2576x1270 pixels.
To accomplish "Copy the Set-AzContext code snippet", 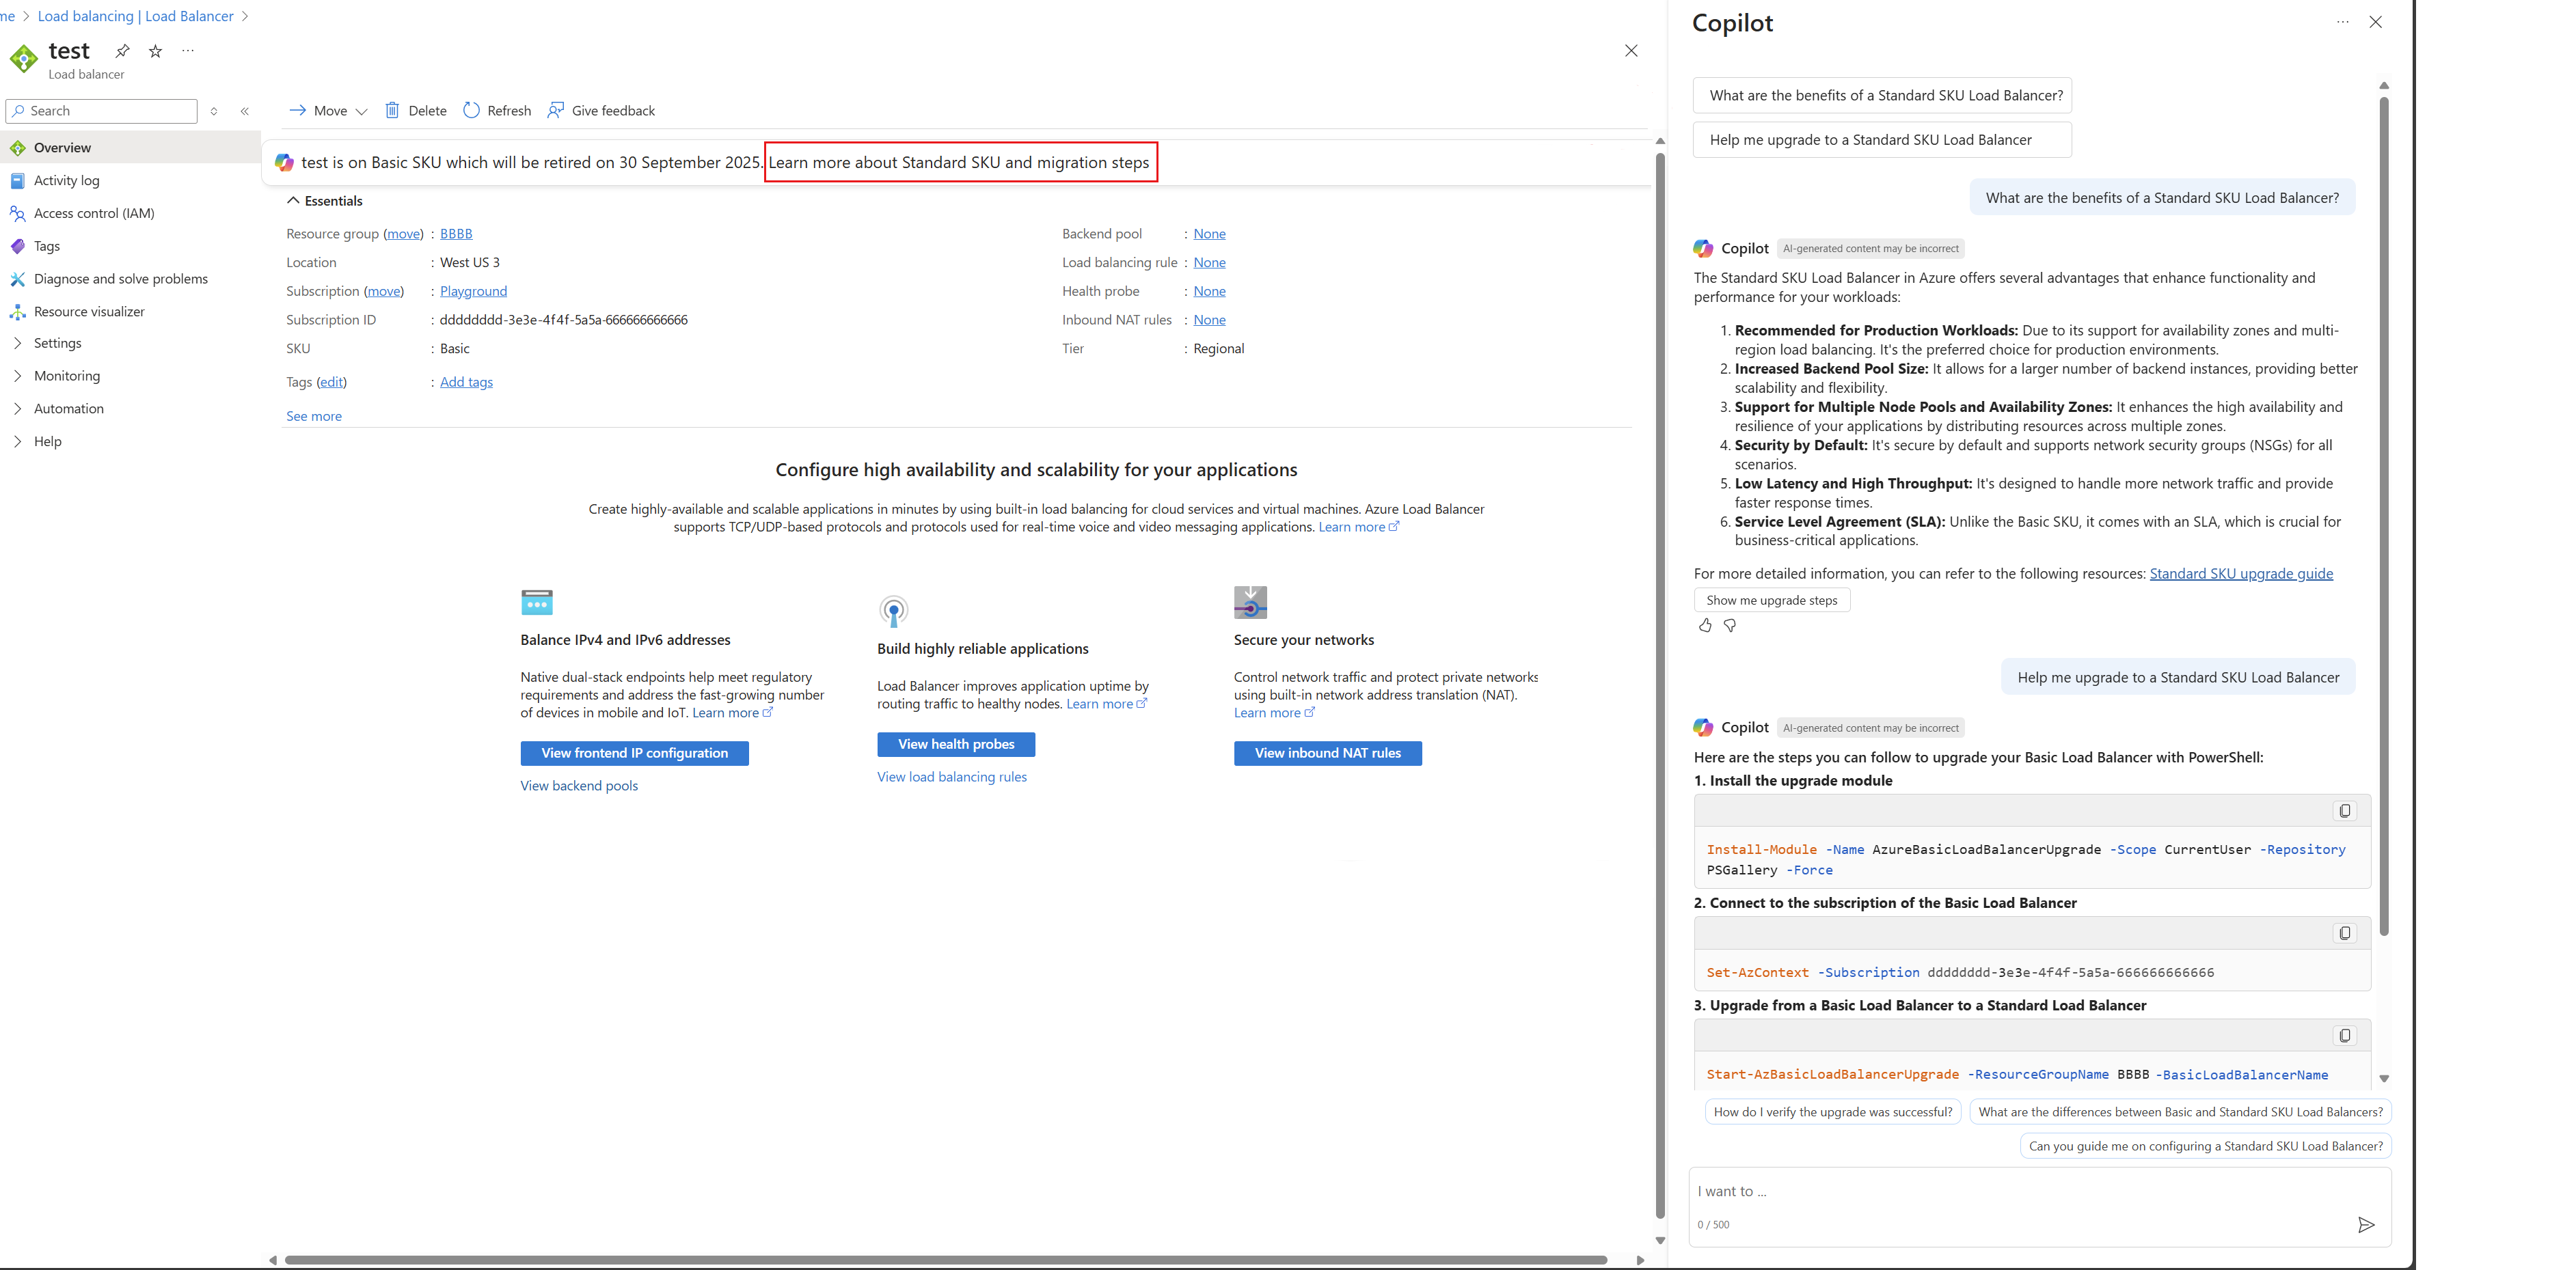I will click(x=2344, y=933).
